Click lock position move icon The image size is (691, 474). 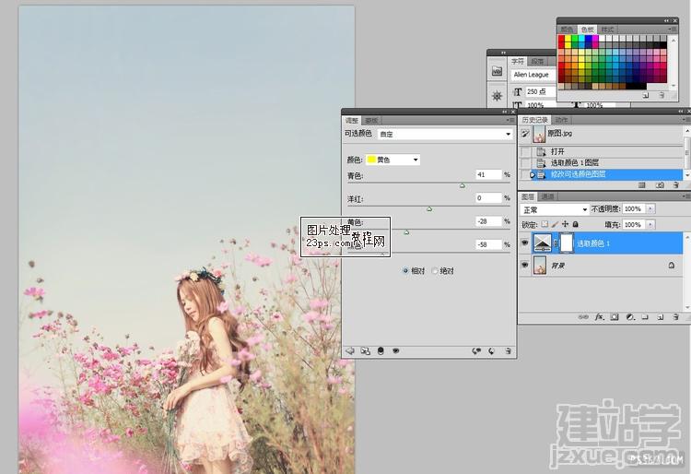(565, 224)
